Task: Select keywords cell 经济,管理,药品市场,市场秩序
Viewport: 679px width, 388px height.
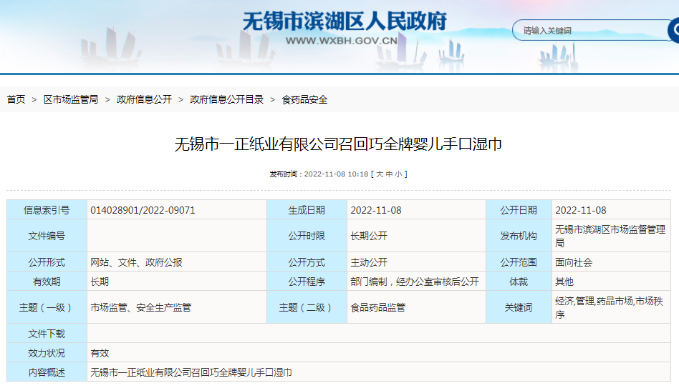Action: tap(610, 308)
